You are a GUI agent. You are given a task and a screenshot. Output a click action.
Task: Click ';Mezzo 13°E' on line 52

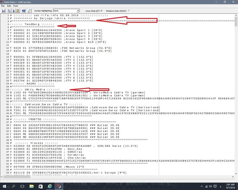74,167
